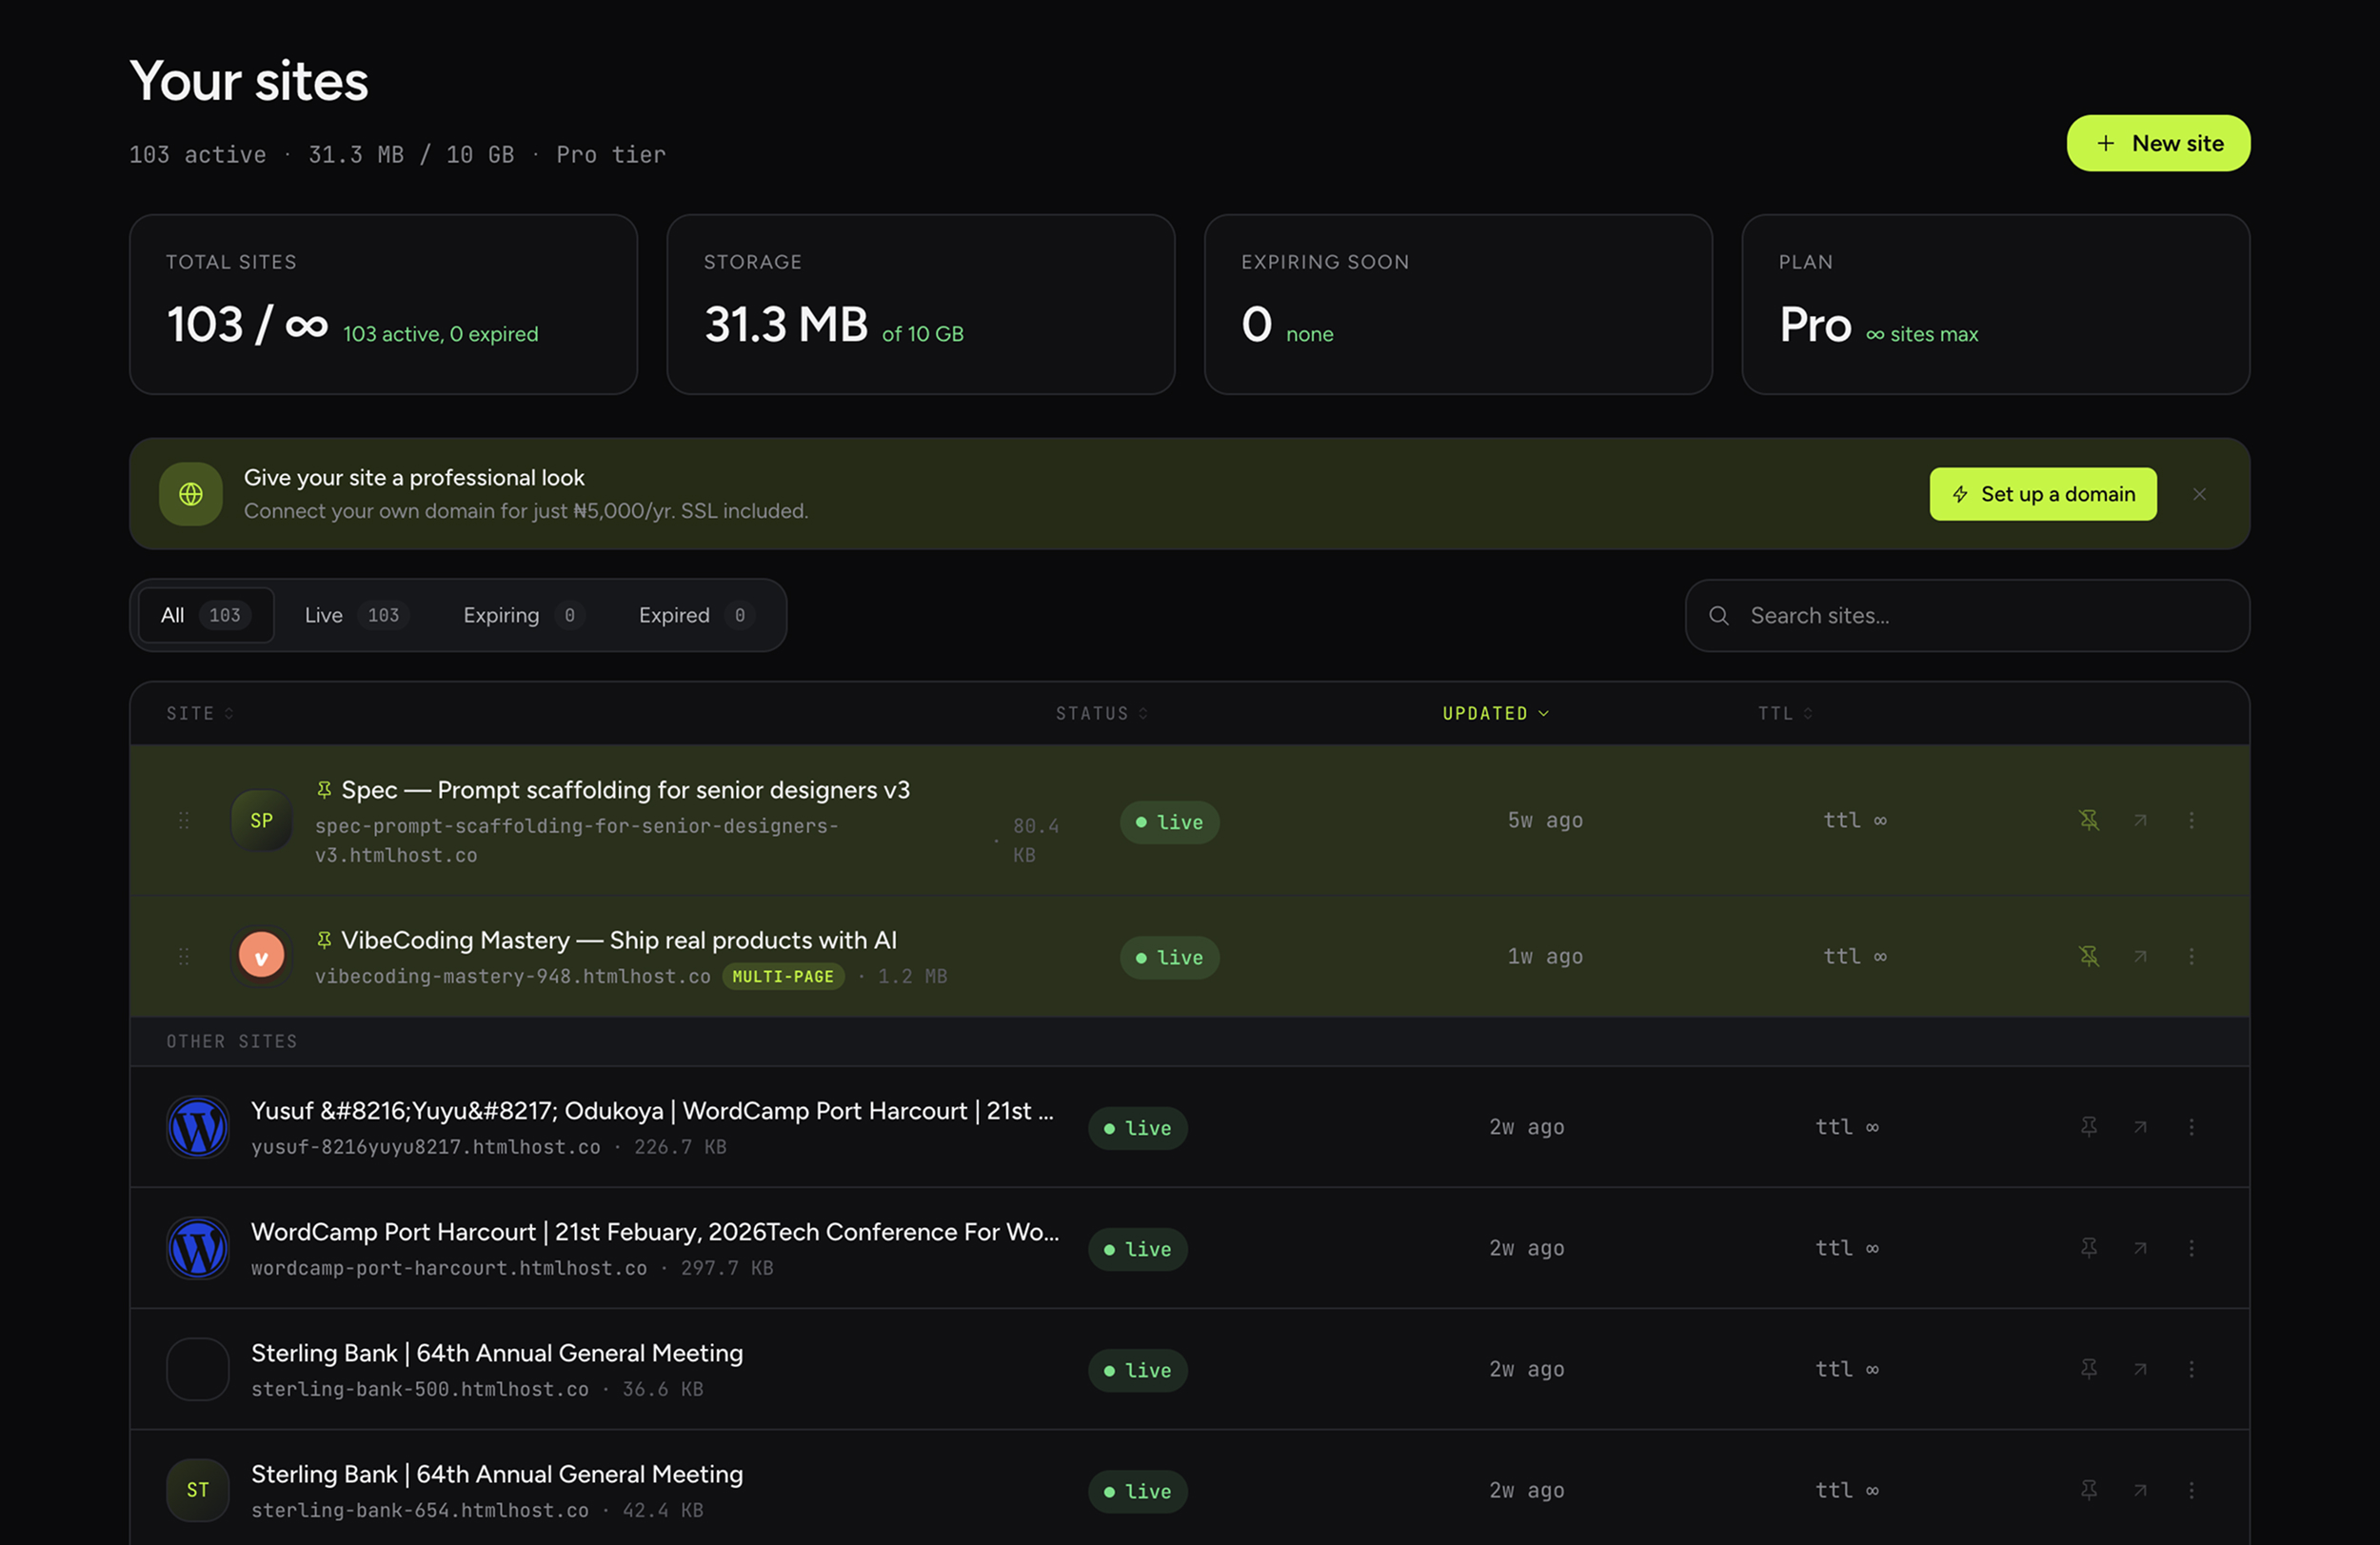Open more options menu for wordcamp-port-harcourt
Viewport: 2380px width, 1545px height.
point(2191,1248)
